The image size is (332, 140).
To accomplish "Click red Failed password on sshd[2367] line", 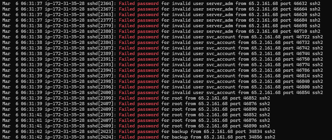I will pos(139,9).
